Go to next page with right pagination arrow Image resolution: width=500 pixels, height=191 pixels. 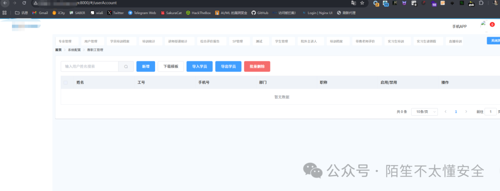[466, 112]
